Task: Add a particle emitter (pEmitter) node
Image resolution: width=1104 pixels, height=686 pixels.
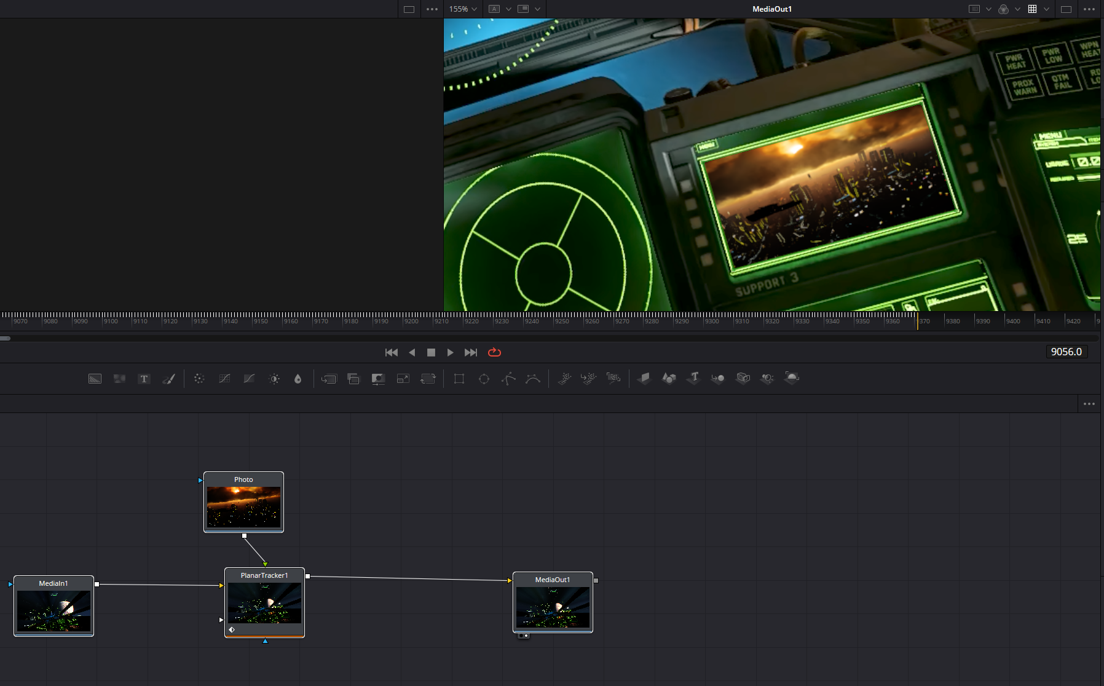Action: 564,379
